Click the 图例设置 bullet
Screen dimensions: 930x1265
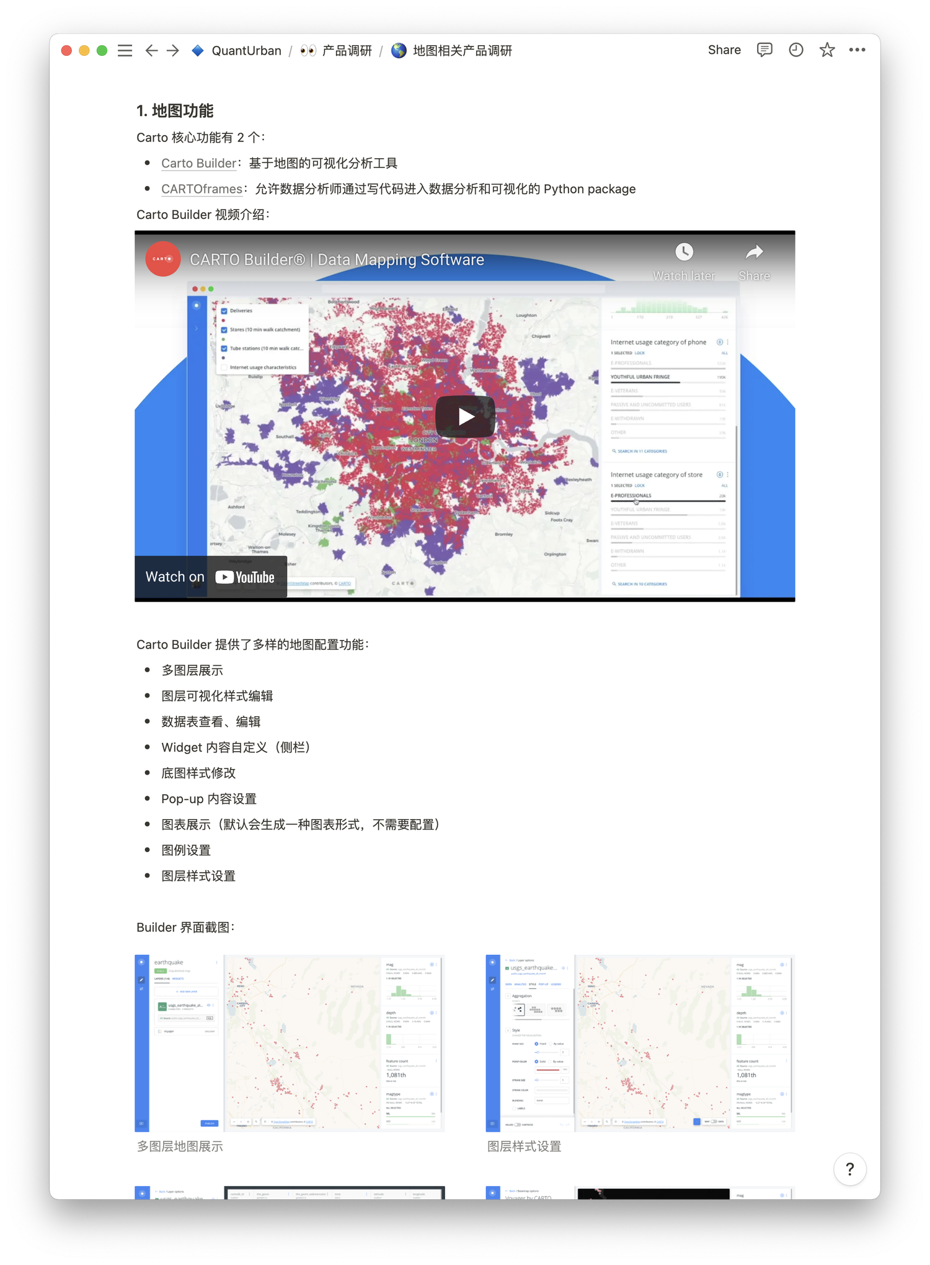point(186,850)
